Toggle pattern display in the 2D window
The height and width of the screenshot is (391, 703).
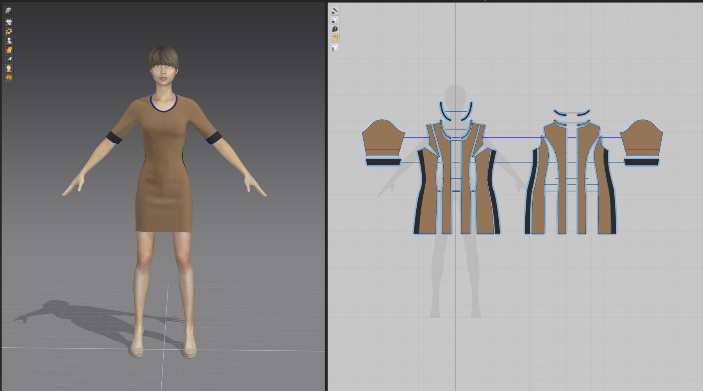tap(335, 20)
